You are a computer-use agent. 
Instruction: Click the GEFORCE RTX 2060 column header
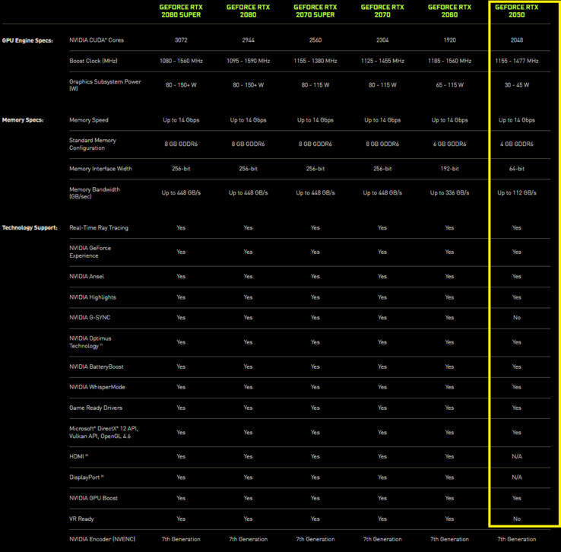click(449, 11)
